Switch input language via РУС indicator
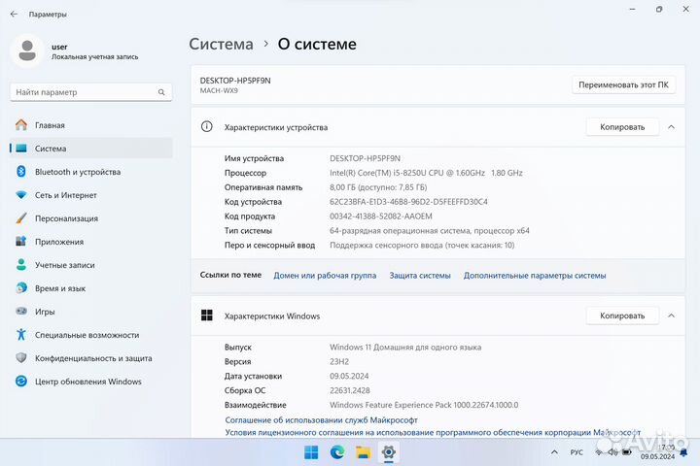Image resolution: width=700 pixels, height=466 pixels. click(x=577, y=452)
